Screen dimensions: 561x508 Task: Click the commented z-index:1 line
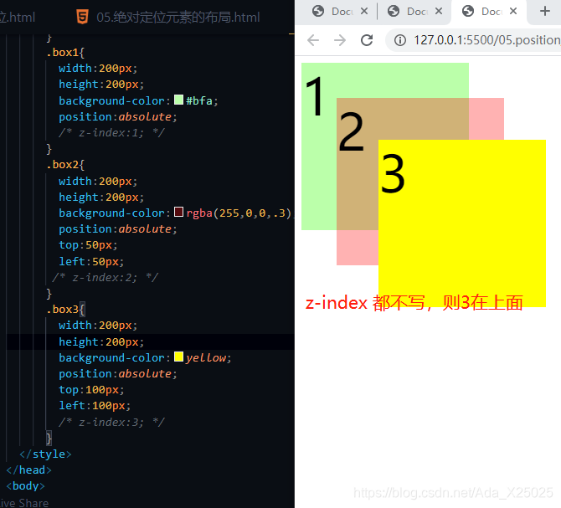pos(111,133)
